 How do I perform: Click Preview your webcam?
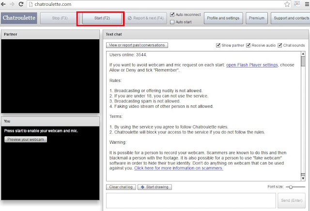pos(26,139)
